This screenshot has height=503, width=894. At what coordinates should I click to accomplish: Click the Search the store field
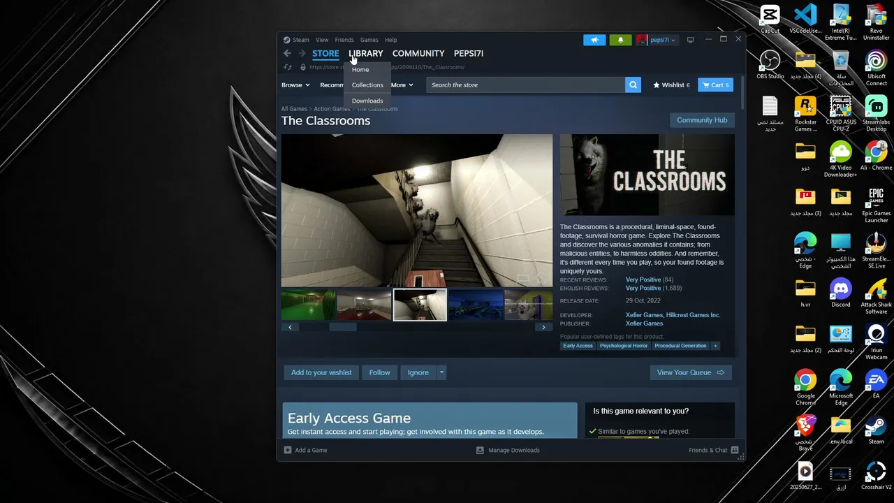click(526, 85)
